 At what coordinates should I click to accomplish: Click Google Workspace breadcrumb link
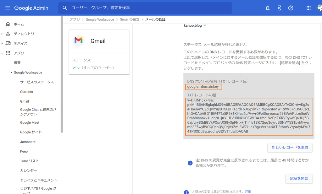point(100,19)
